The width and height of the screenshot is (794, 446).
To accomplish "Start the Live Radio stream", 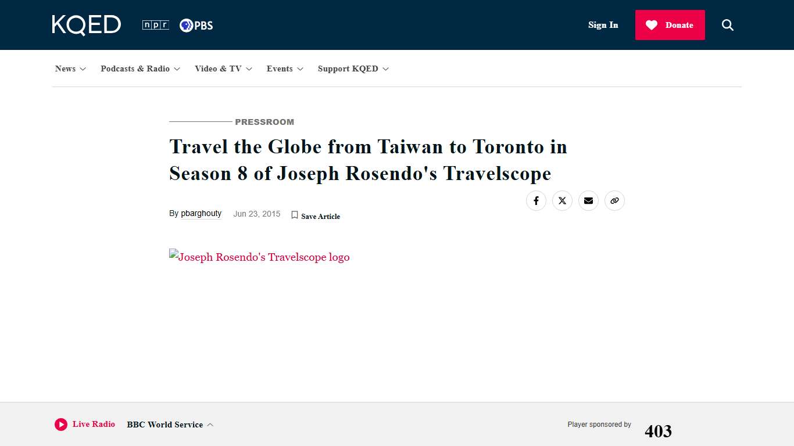I will coord(61,425).
